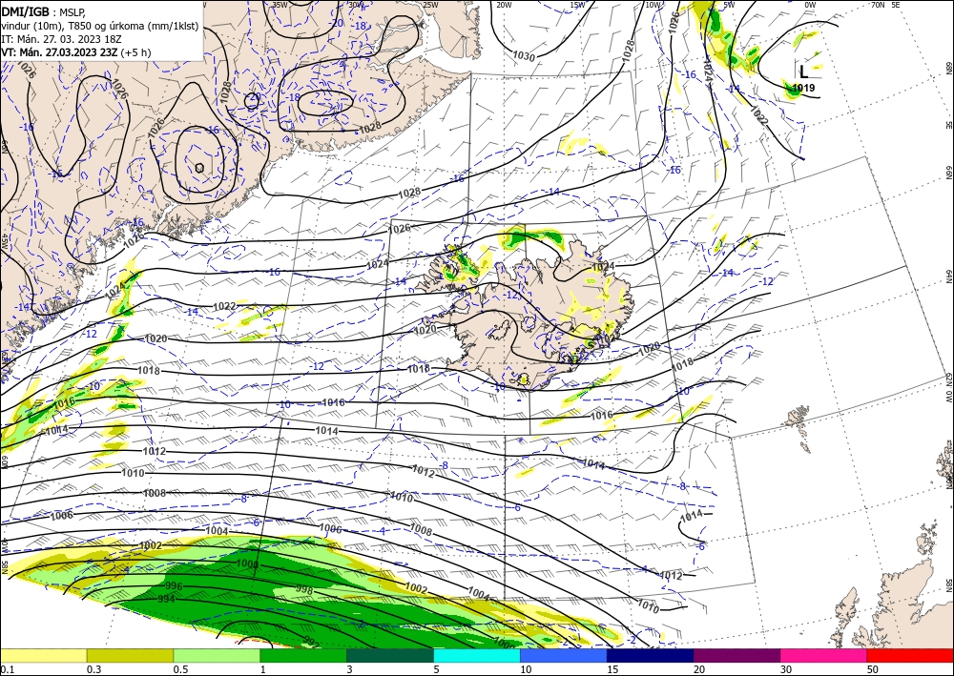Click the "996" isobar label

174,586
